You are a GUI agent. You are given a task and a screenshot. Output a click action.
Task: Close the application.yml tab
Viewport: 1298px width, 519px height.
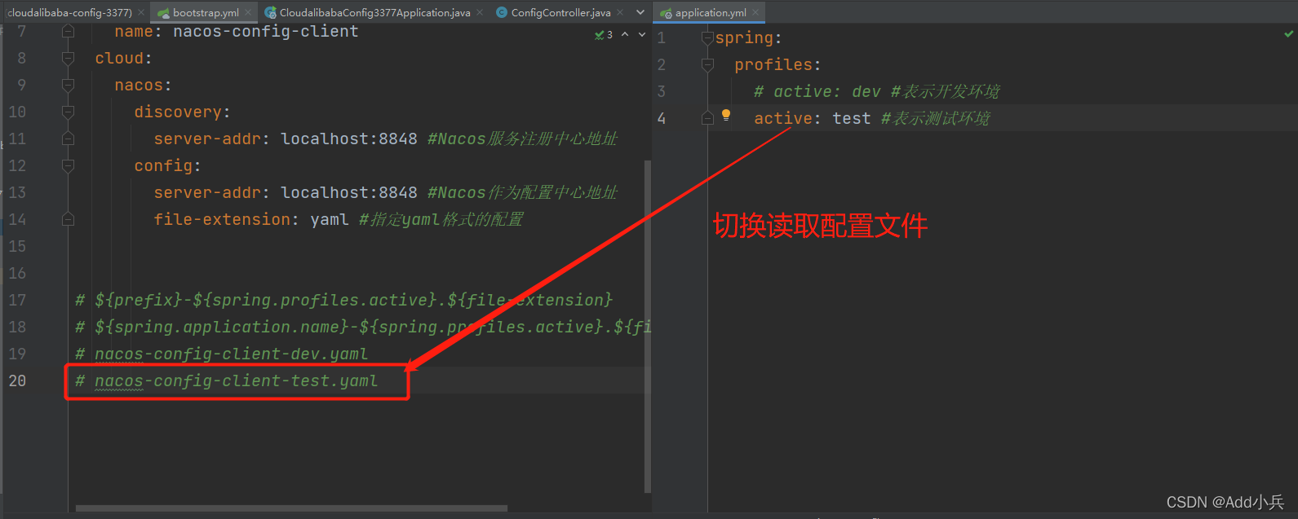(755, 12)
